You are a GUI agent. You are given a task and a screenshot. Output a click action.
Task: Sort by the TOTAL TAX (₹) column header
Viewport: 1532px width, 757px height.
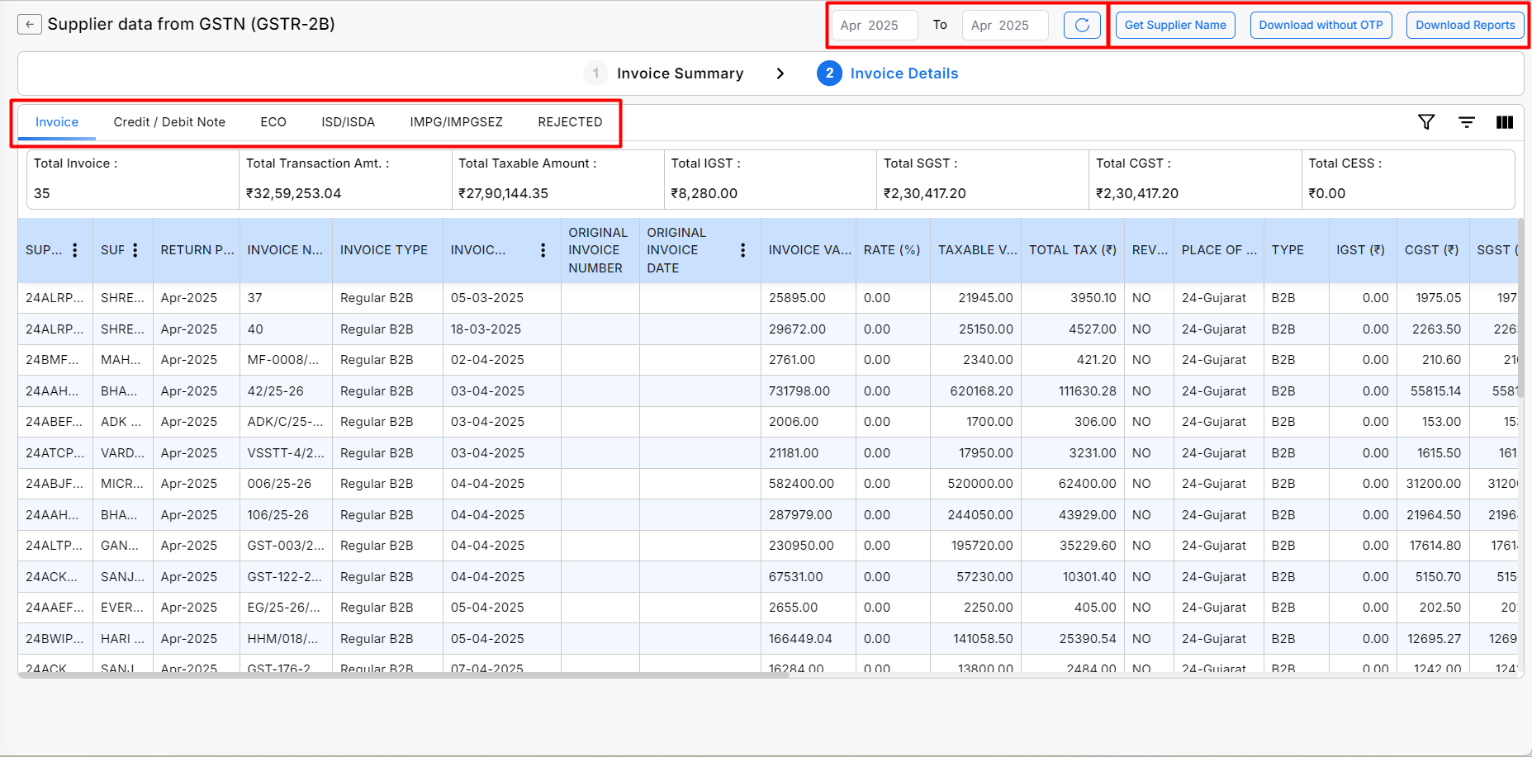click(1072, 250)
